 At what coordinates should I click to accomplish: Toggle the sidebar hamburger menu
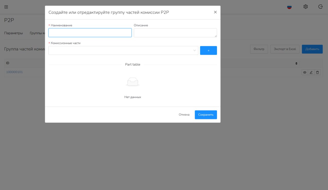[x=6, y=7]
